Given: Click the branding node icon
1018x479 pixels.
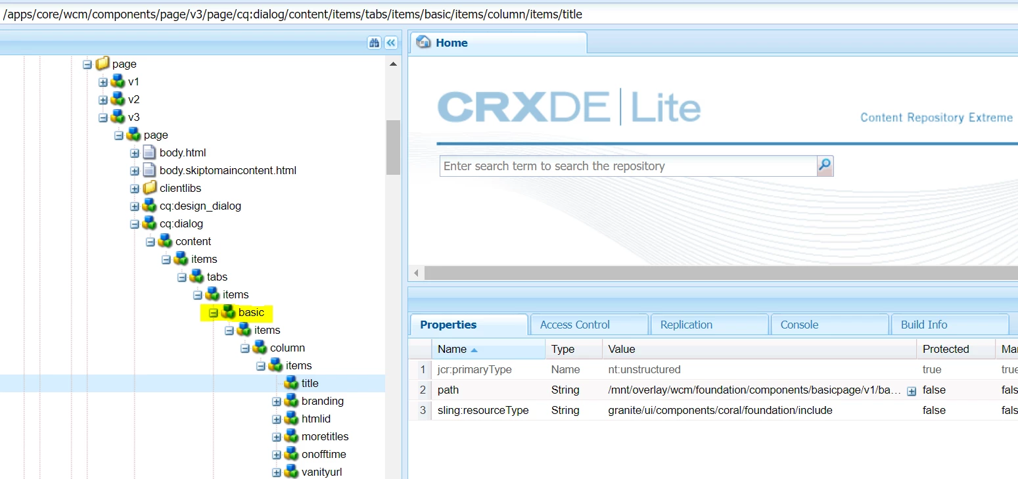Looking at the screenshot, I should click(291, 401).
